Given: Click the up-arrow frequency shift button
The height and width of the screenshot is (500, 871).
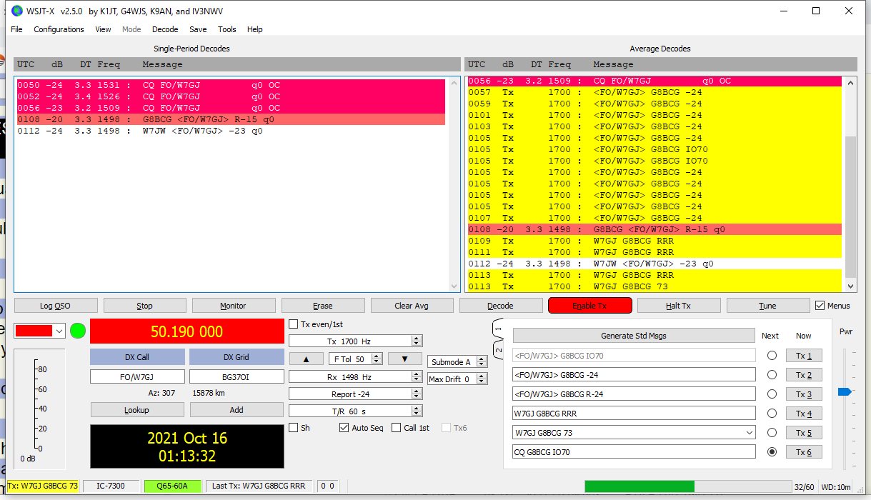Looking at the screenshot, I should [x=306, y=359].
